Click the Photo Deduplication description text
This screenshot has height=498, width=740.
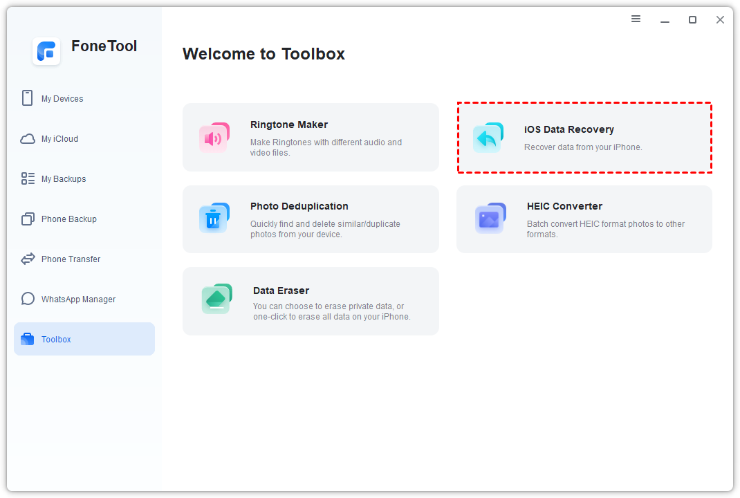click(x=325, y=229)
